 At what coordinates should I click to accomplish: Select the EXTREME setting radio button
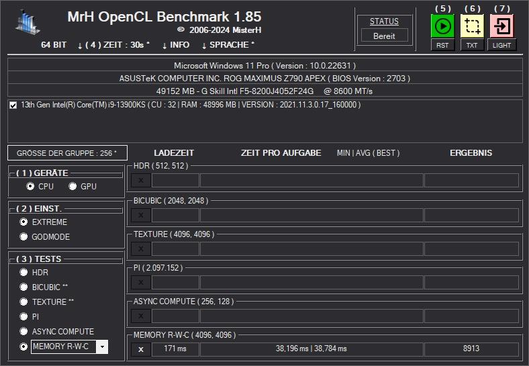[23, 222]
